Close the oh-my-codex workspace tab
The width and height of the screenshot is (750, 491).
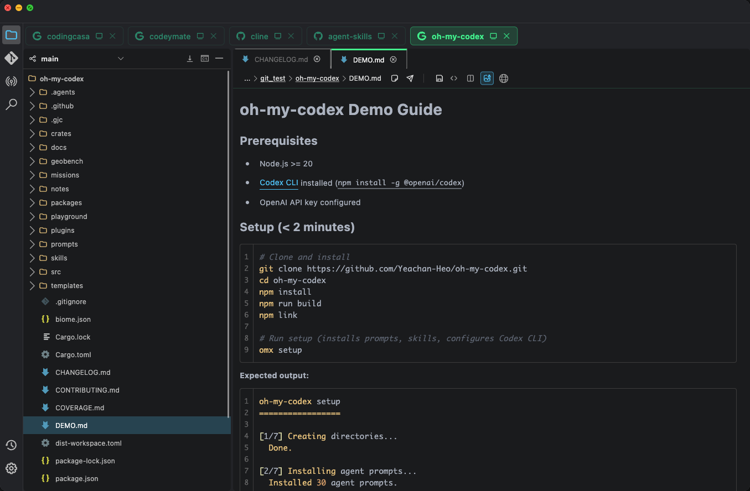[x=506, y=36]
